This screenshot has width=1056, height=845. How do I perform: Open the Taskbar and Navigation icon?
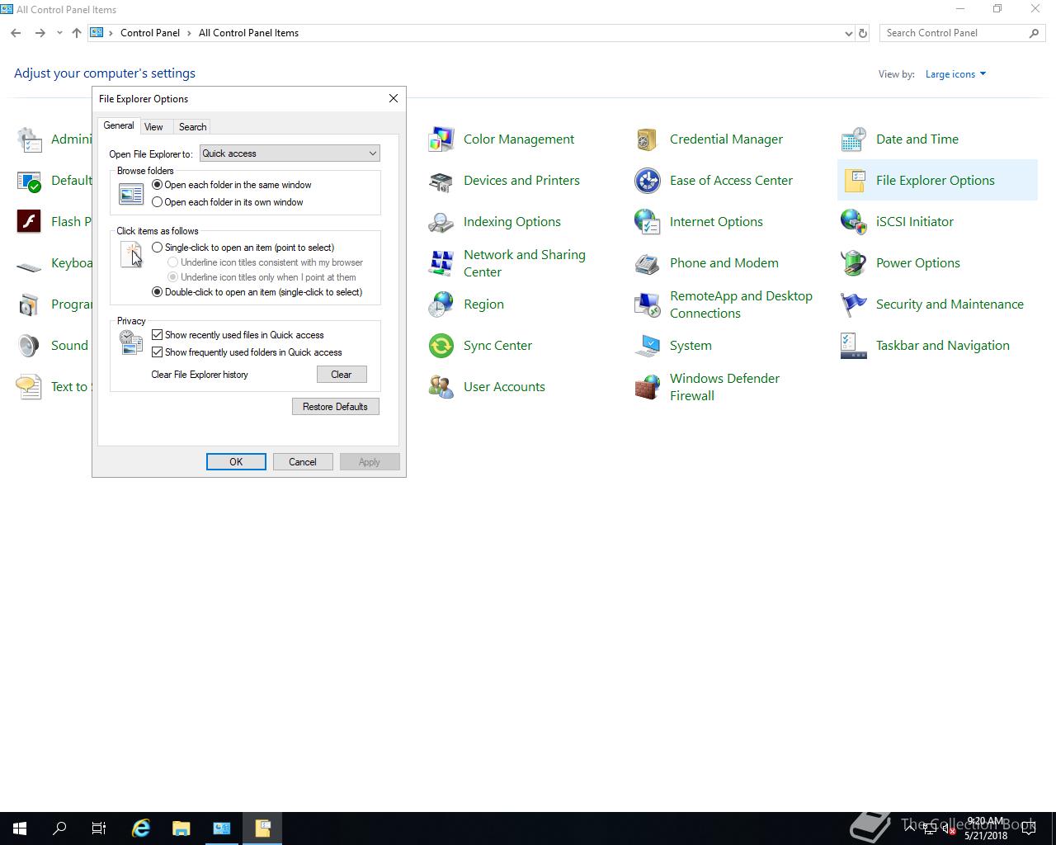tap(854, 346)
